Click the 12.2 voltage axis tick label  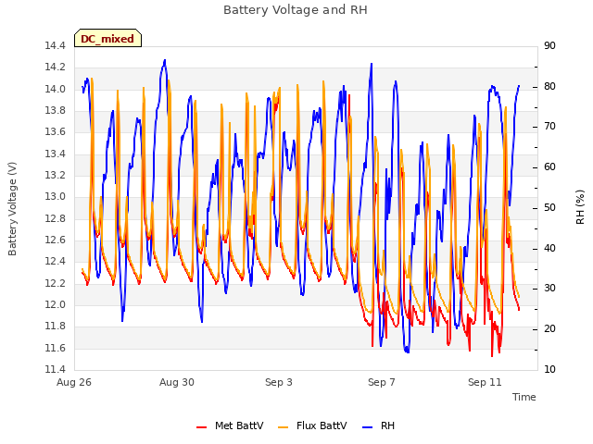point(55,284)
